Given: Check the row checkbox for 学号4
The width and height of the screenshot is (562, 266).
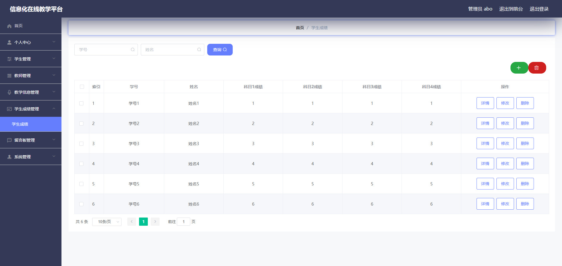Looking at the screenshot, I should click(x=81, y=164).
